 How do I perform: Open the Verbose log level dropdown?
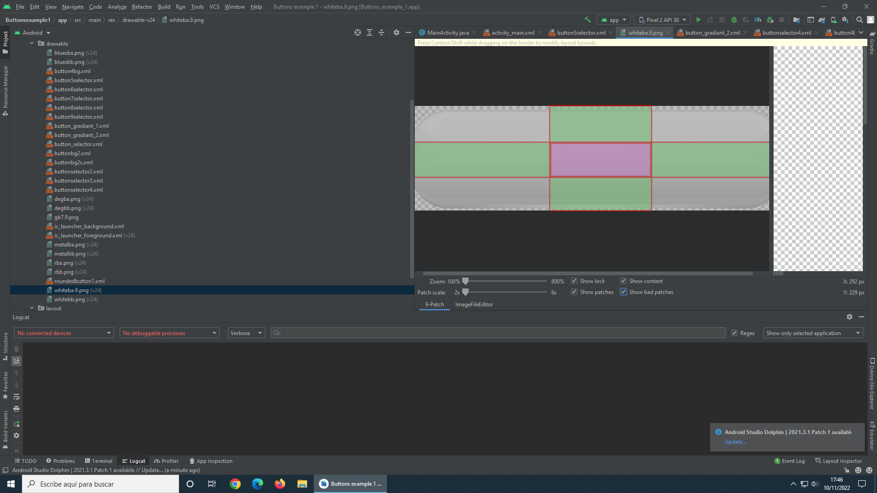(246, 333)
